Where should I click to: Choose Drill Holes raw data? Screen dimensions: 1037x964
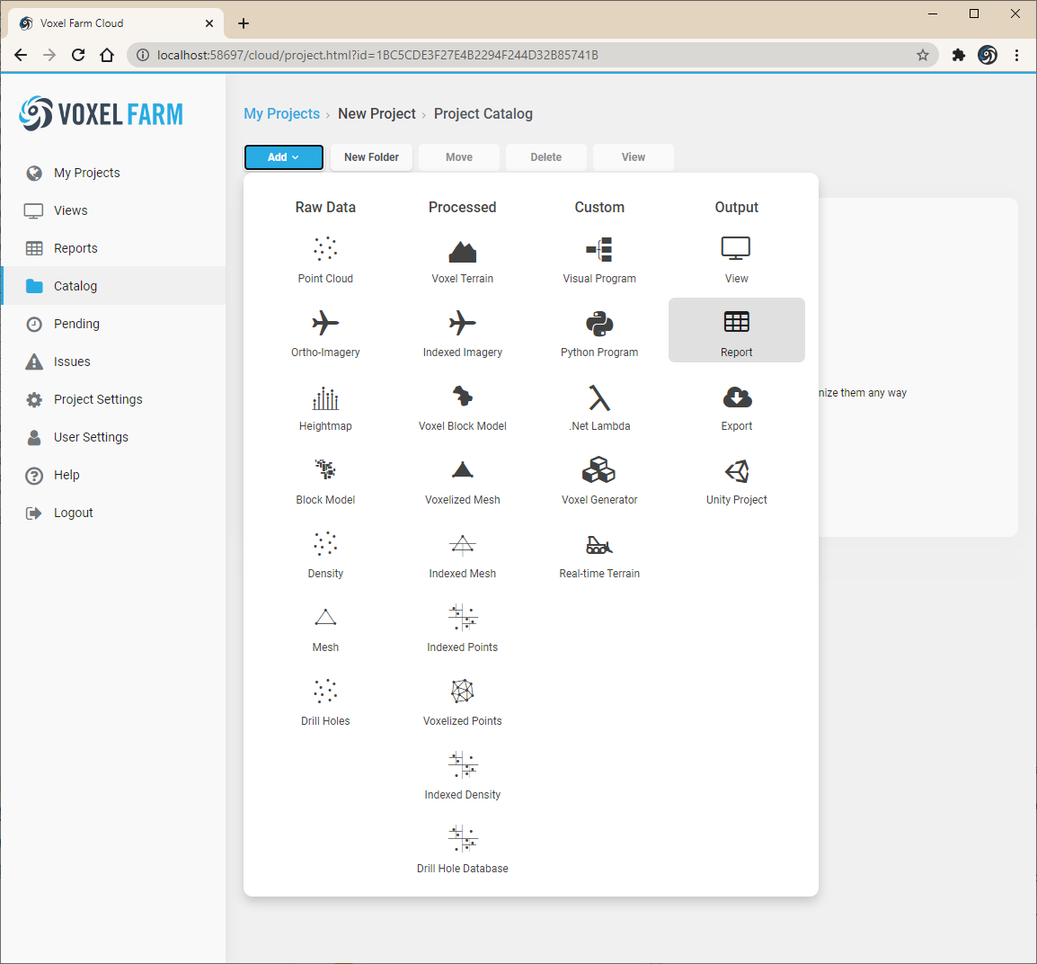(325, 702)
